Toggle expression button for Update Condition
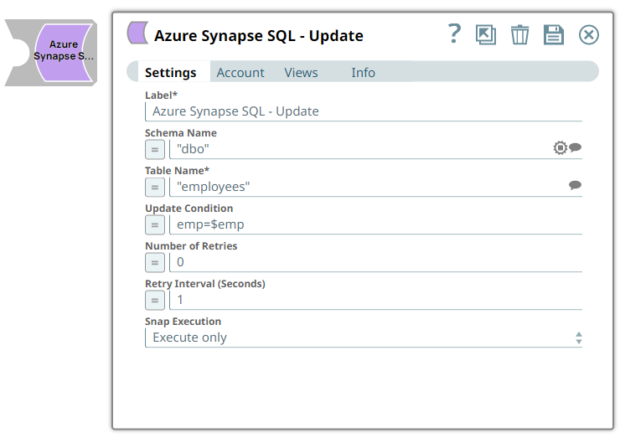This screenshot has width=620, height=438. (155, 225)
